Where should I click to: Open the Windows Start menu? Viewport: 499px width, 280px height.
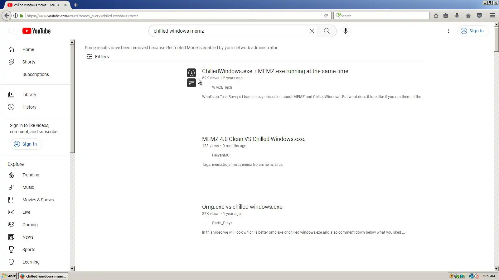pos(9,276)
